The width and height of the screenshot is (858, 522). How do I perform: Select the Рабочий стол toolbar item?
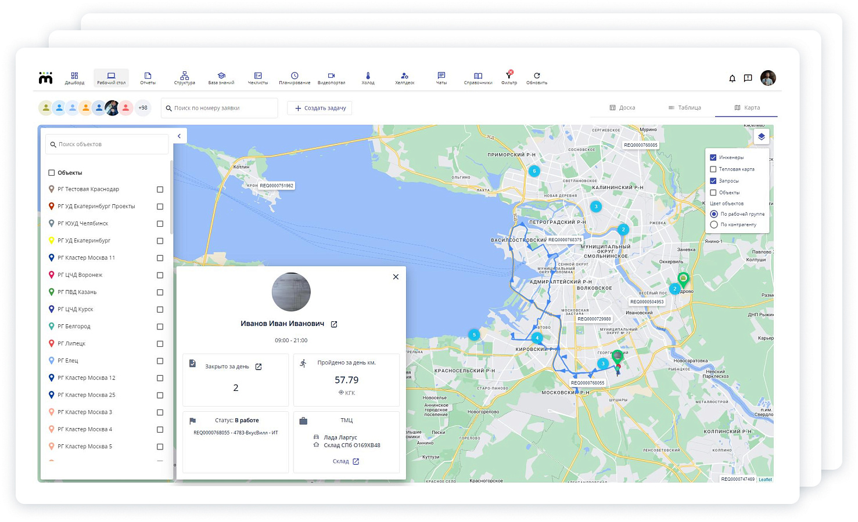111,78
